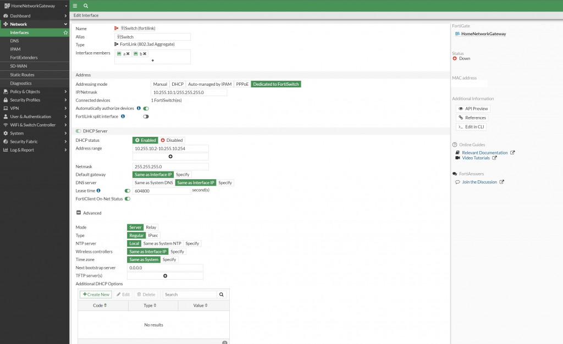Expand the VPN menu chevron
The width and height of the screenshot is (563, 344).
pyautogui.click(x=65, y=108)
